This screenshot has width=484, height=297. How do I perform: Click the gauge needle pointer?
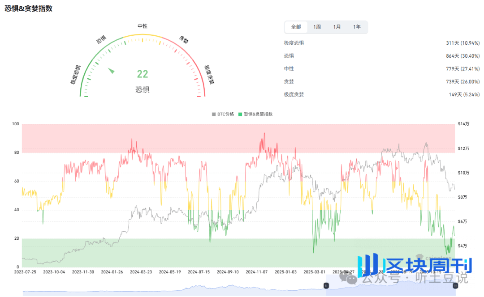pyautogui.click(x=111, y=71)
